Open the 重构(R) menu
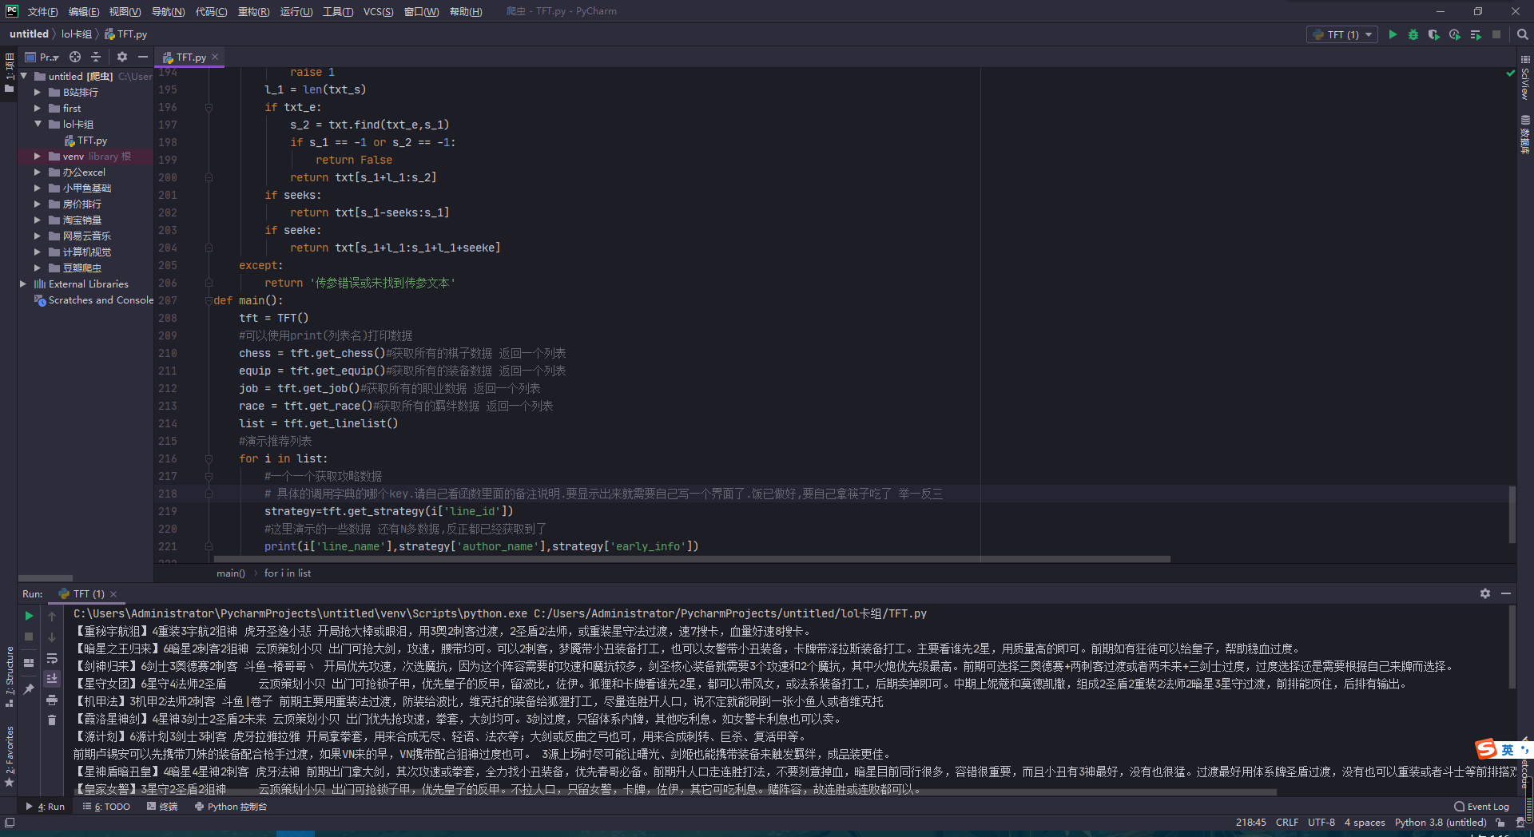 coord(253,11)
